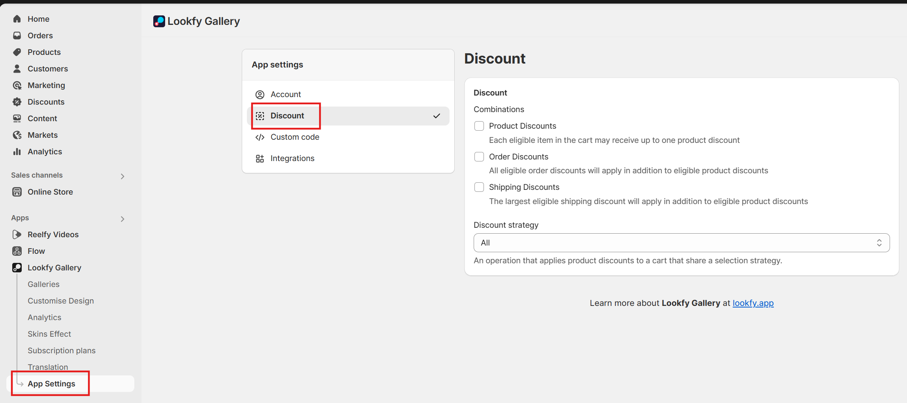907x403 pixels.
Task: Open Lookfy Gallery Analytics submenu item
Action: tap(44, 317)
